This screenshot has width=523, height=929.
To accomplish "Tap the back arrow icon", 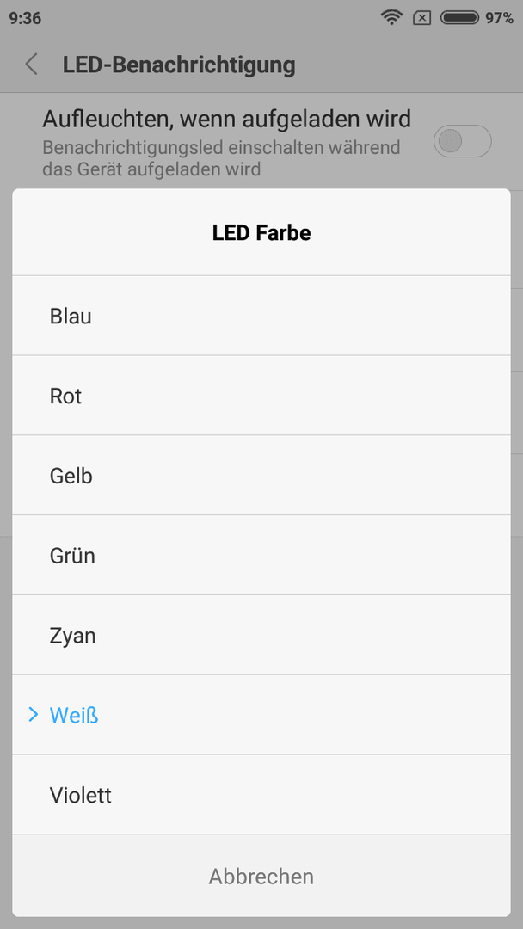I will [x=31, y=64].
